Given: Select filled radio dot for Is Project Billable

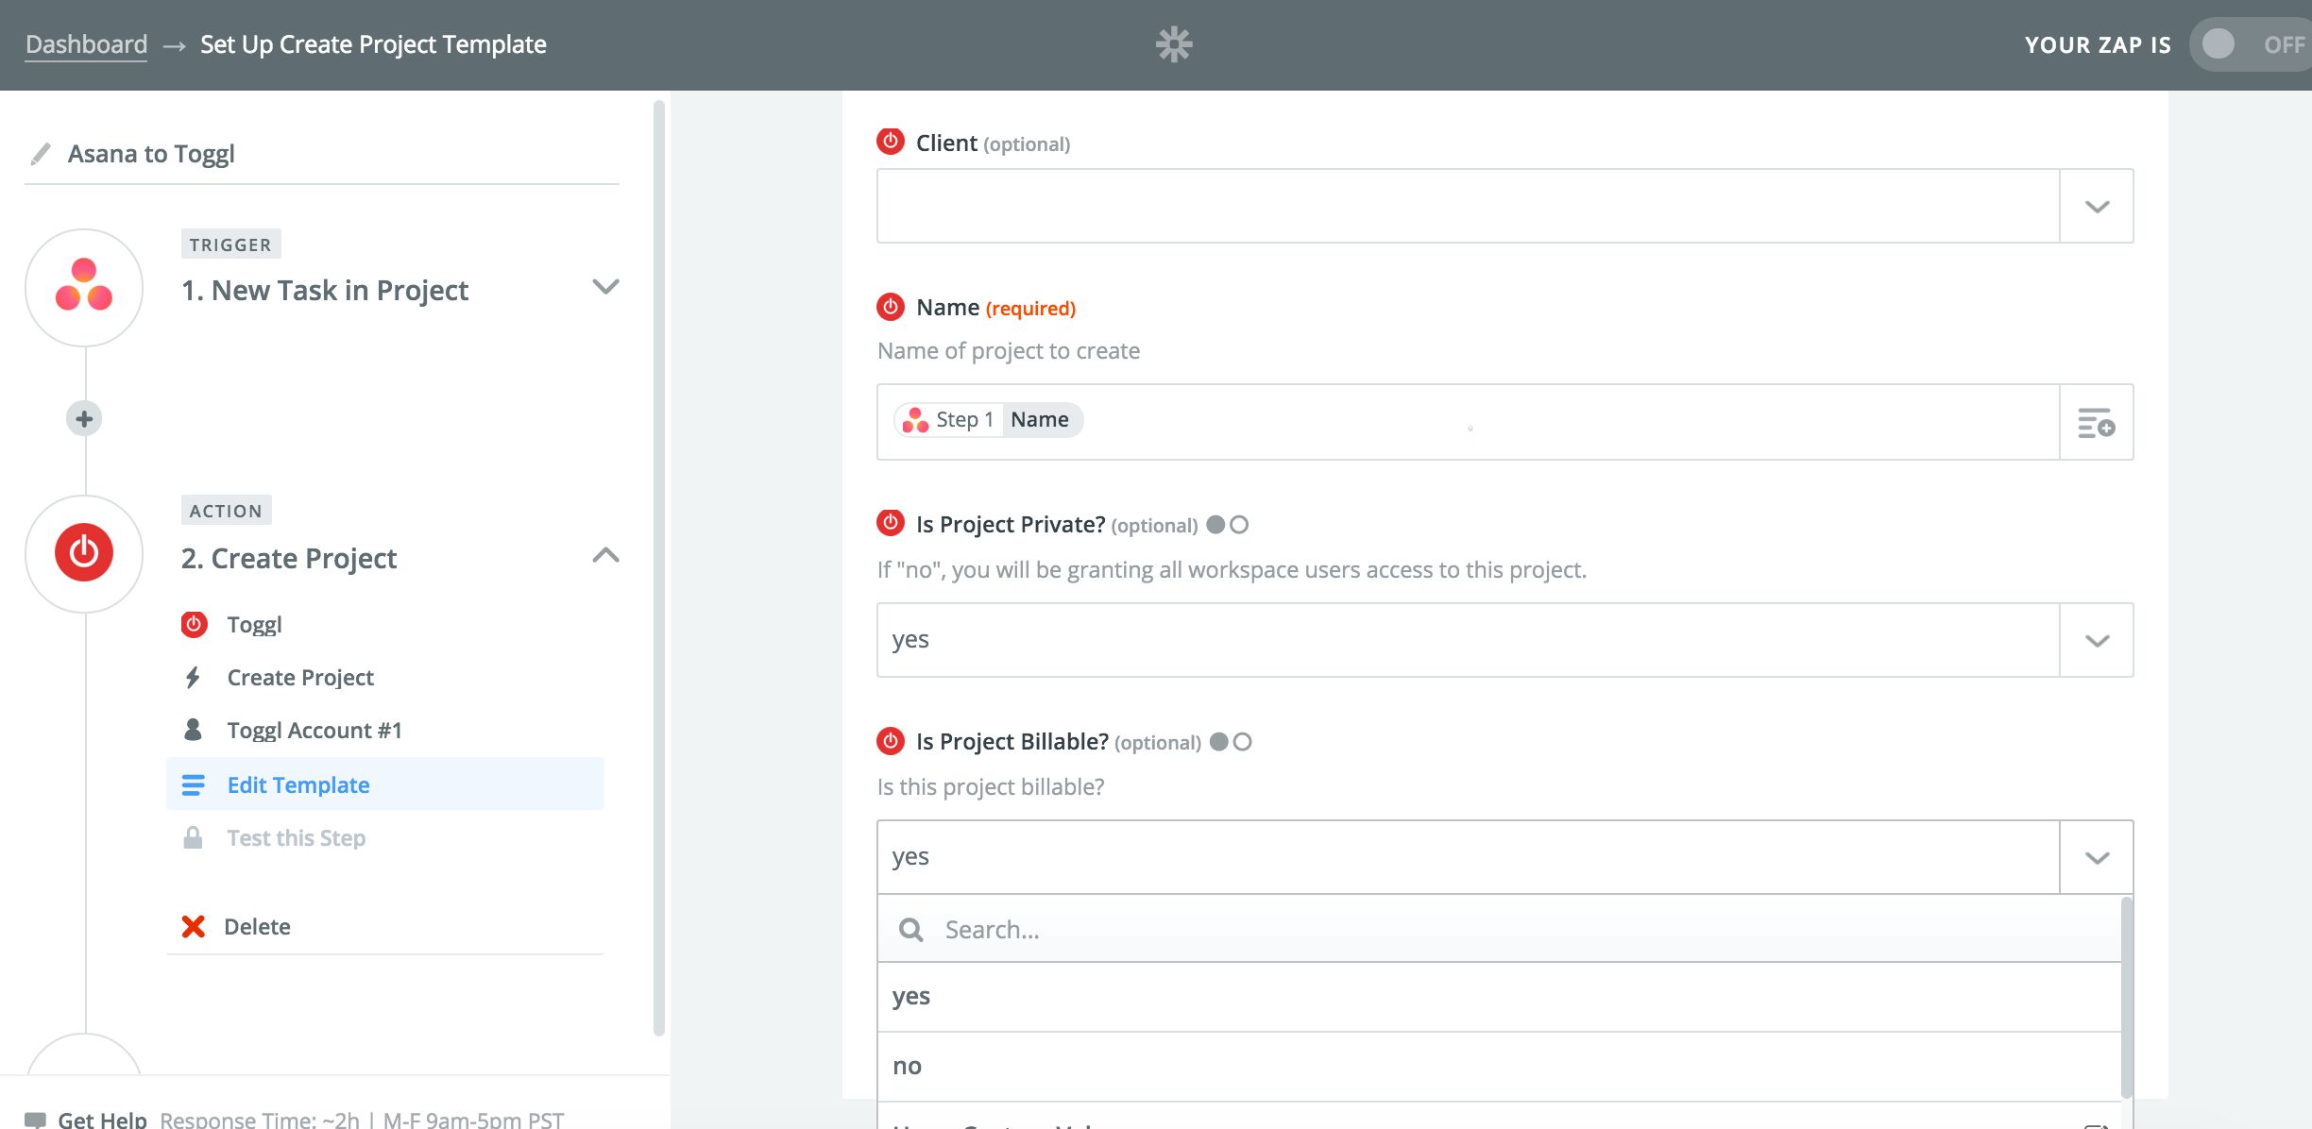Looking at the screenshot, I should click(x=1219, y=742).
